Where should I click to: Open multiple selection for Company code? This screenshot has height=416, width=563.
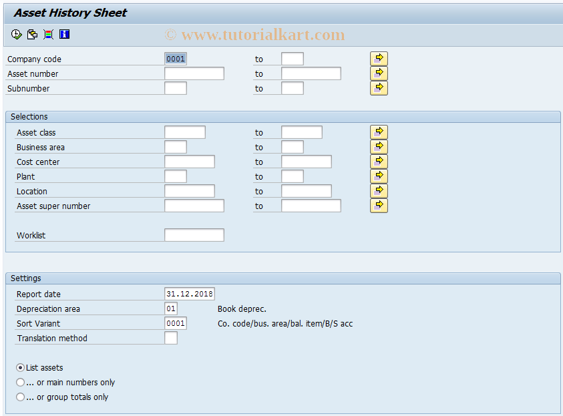coord(379,59)
